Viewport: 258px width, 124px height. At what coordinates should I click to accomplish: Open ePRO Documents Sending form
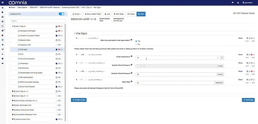coord(29,82)
